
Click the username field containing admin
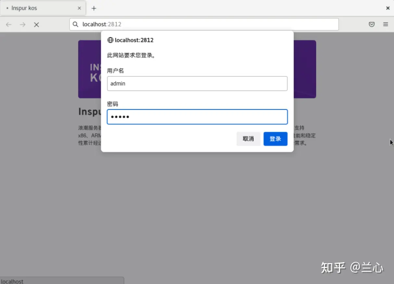click(197, 84)
